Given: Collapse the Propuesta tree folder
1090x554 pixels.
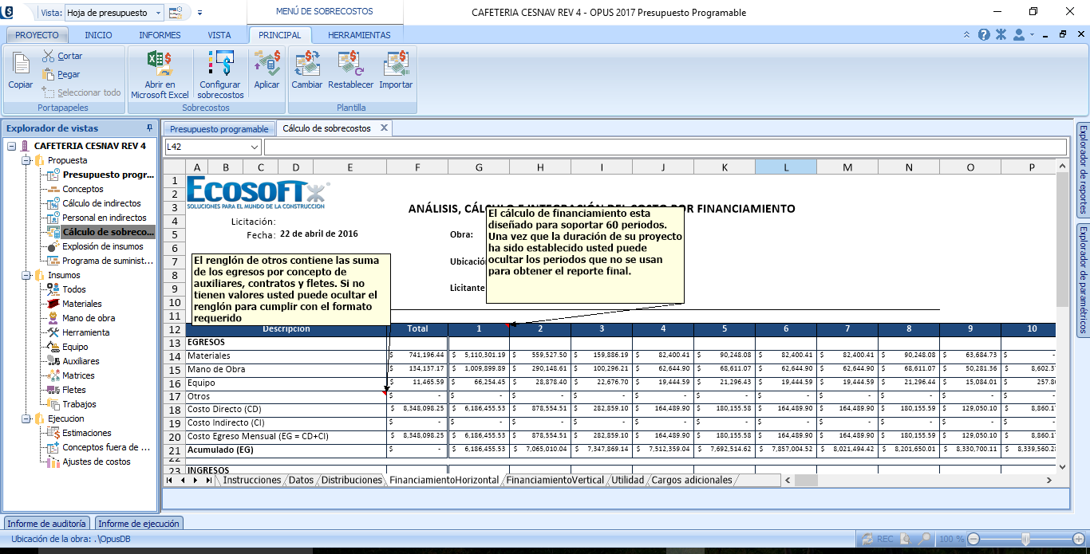Looking at the screenshot, I should pos(26,160).
